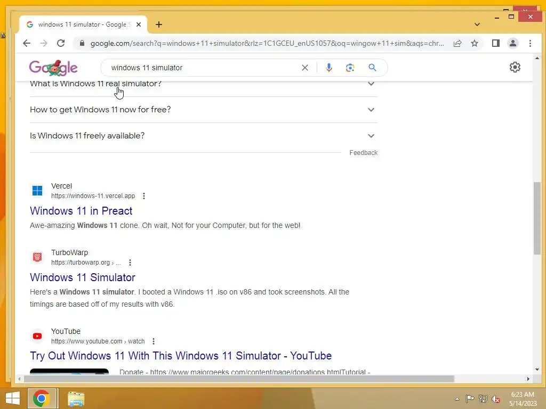Bookmark this page with the star icon
546x409 pixels.
click(x=474, y=43)
